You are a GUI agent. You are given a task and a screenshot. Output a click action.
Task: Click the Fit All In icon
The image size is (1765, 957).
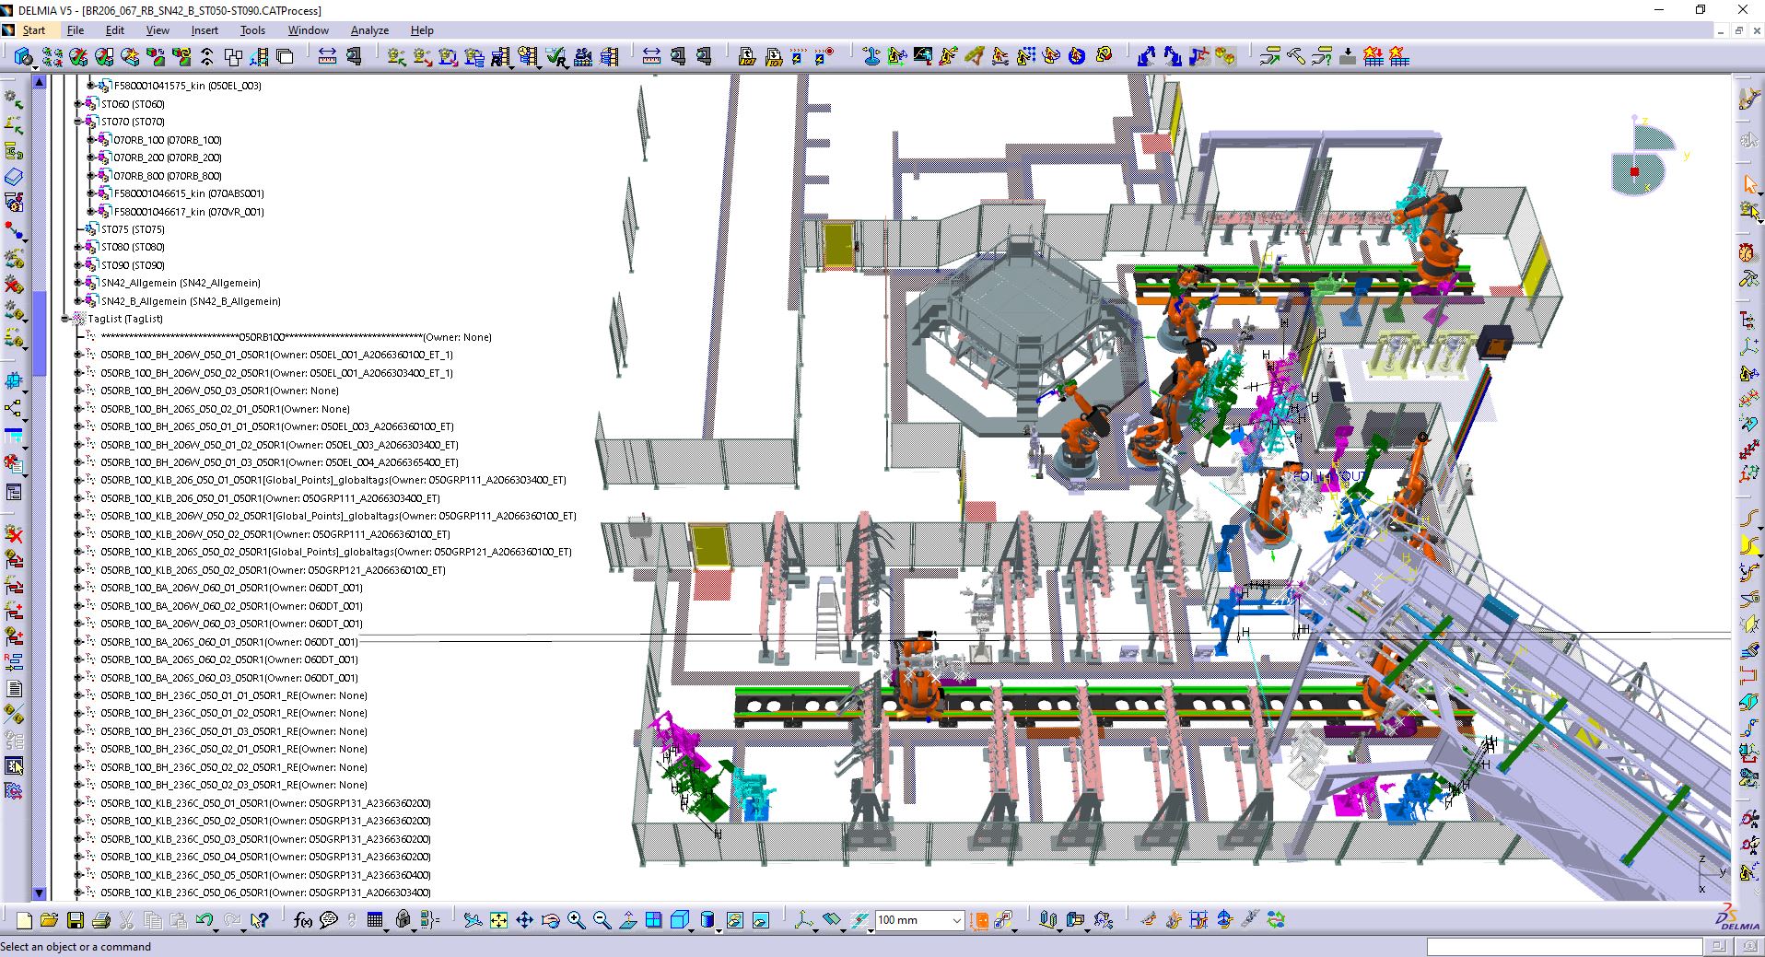click(498, 919)
